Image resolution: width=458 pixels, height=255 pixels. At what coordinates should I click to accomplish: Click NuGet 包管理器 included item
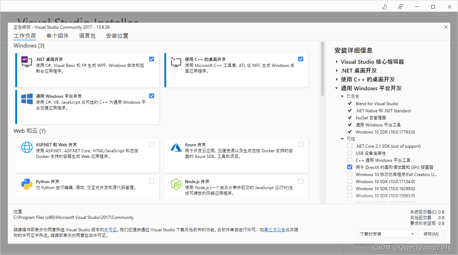click(x=371, y=118)
